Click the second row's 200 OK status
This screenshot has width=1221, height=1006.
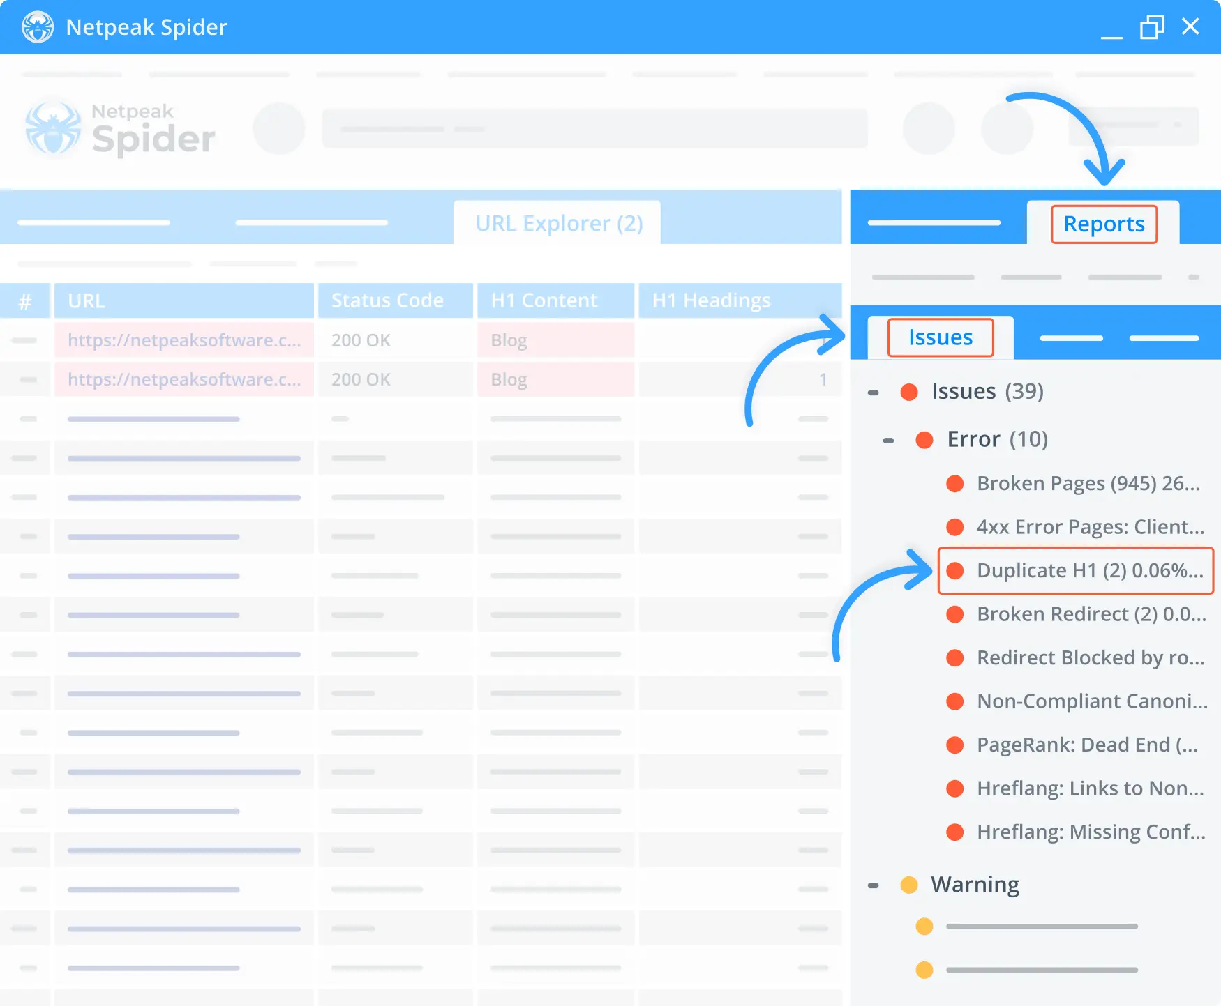pyautogui.click(x=361, y=379)
